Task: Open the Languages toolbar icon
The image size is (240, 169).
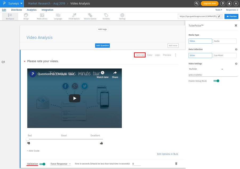Action: [x=58, y=16]
